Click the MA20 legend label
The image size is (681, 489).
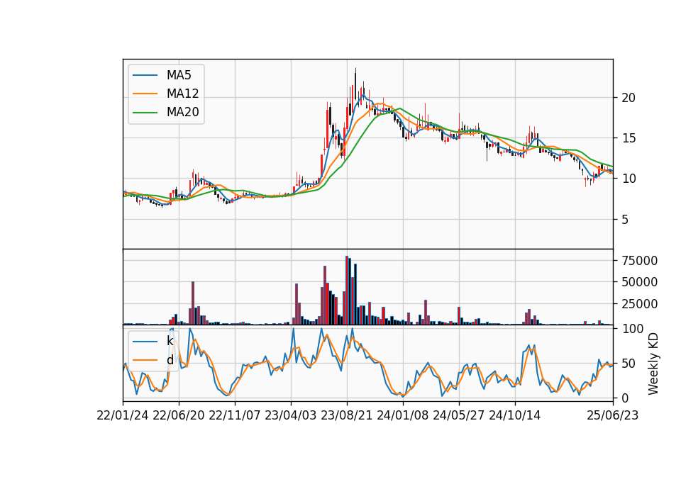182,112
